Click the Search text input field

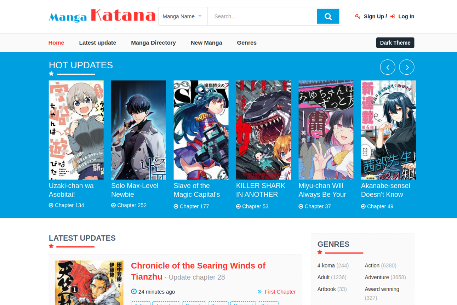[262, 16]
